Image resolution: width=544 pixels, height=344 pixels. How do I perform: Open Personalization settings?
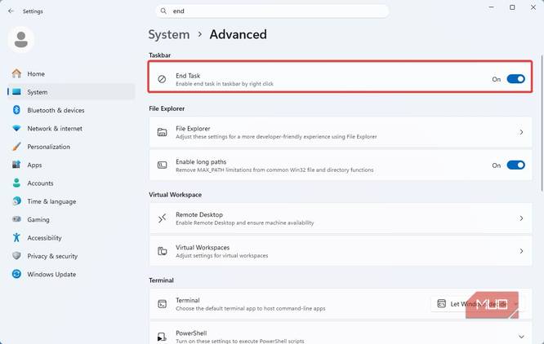click(48, 147)
